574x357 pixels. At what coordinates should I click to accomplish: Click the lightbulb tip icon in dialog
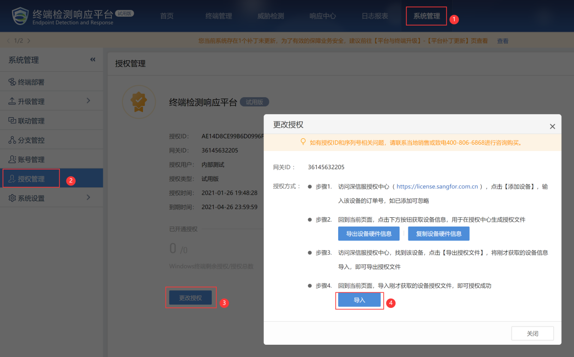(x=303, y=142)
